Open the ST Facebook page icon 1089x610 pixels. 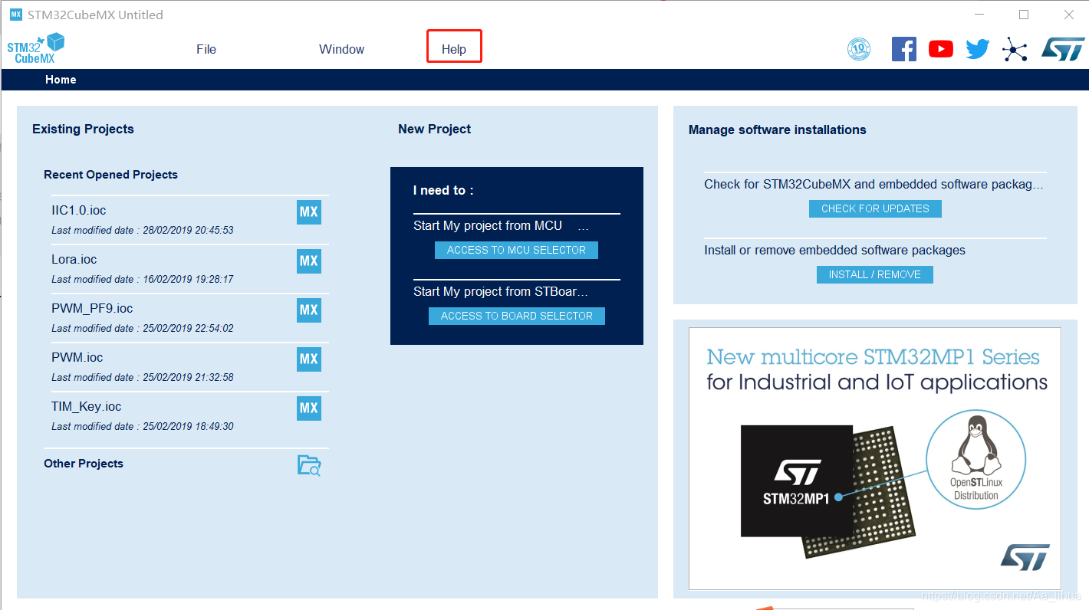903,48
